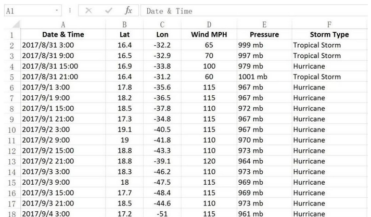Select Hurricane cell in row 4

point(329,66)
